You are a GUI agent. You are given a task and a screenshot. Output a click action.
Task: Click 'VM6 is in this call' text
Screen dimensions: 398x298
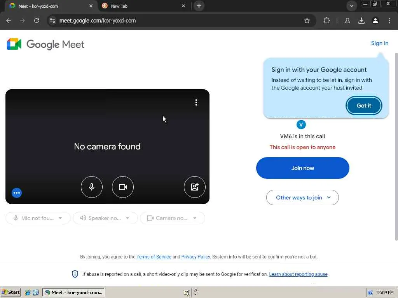[x=302, y=136]
